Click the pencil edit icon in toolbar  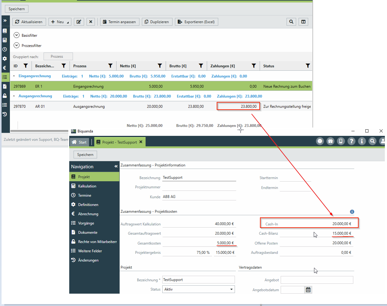pyautogui.click(x=79, y=22)
